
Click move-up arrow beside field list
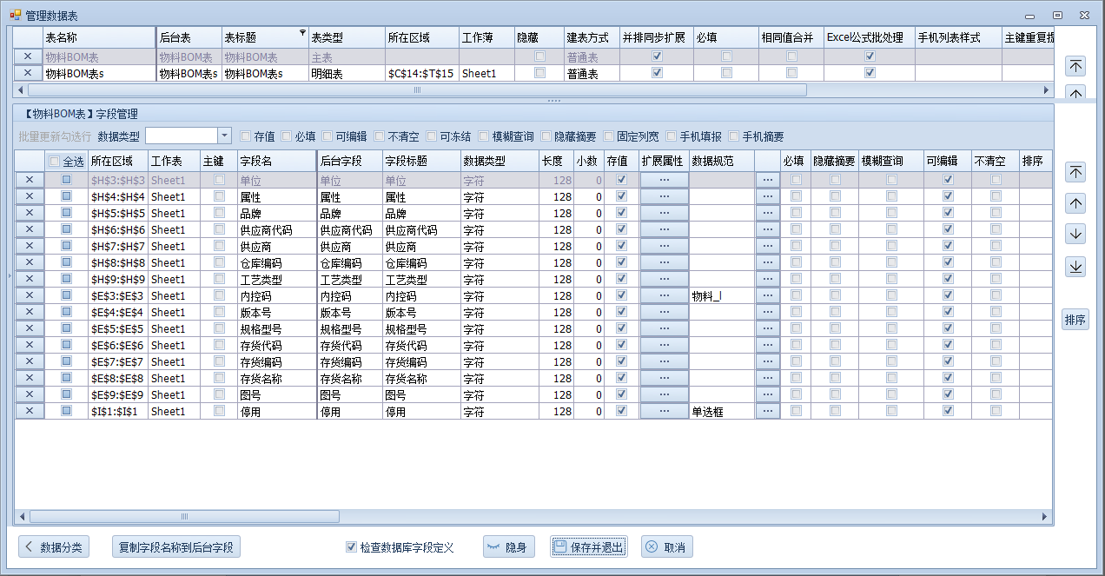1075,203
